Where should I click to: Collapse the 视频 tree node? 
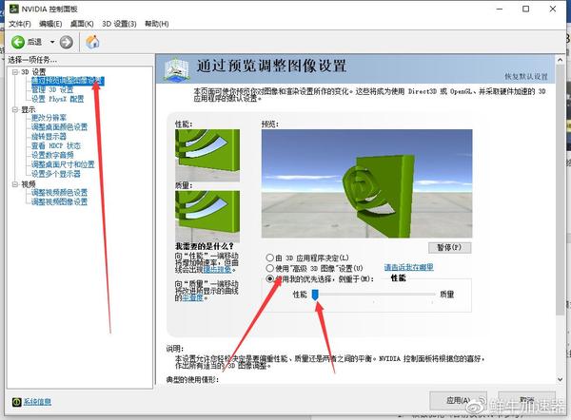pos(15,184)
